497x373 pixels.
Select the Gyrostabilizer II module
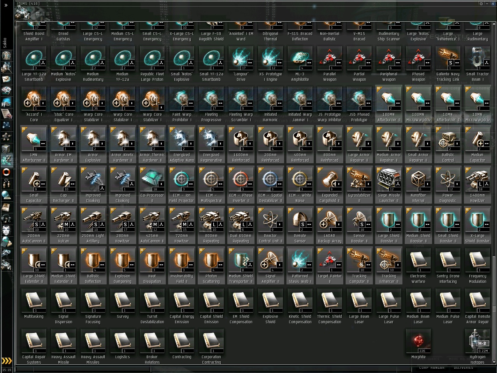[359, 185]
